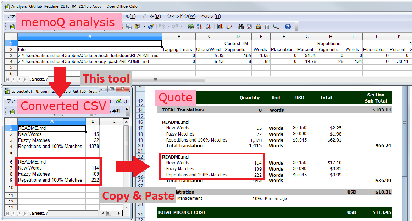
Task: Click '$66.24' section sub-total in Quote
Action: (383, 145)
